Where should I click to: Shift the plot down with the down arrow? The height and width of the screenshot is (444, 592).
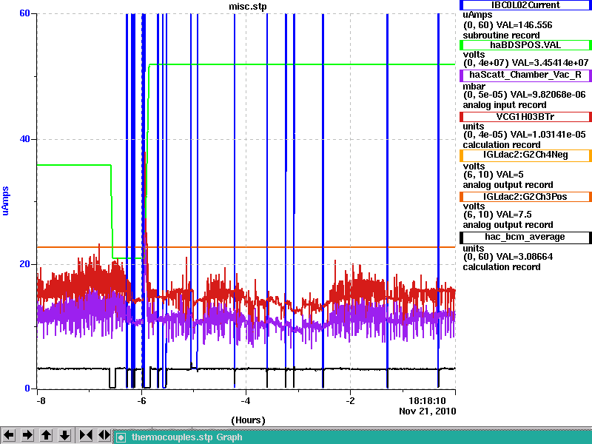[65, 435]
